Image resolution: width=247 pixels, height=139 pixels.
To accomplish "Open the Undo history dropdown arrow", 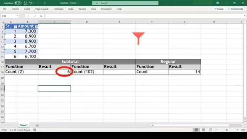I will coord(34,3).
